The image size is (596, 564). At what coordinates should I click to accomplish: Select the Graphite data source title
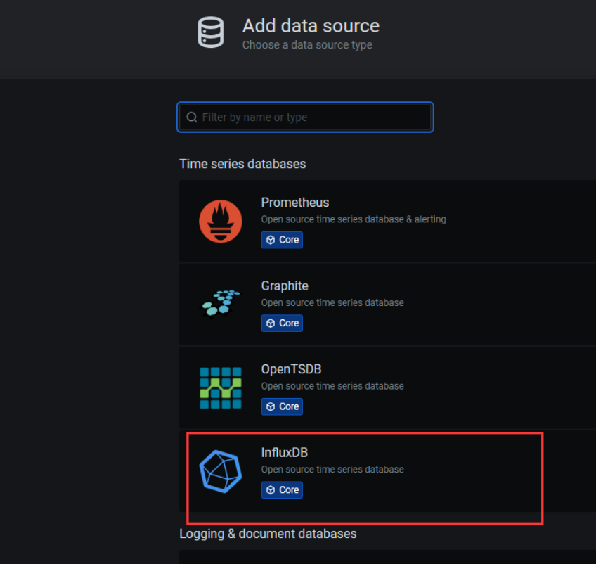click(x=285, y=286)
